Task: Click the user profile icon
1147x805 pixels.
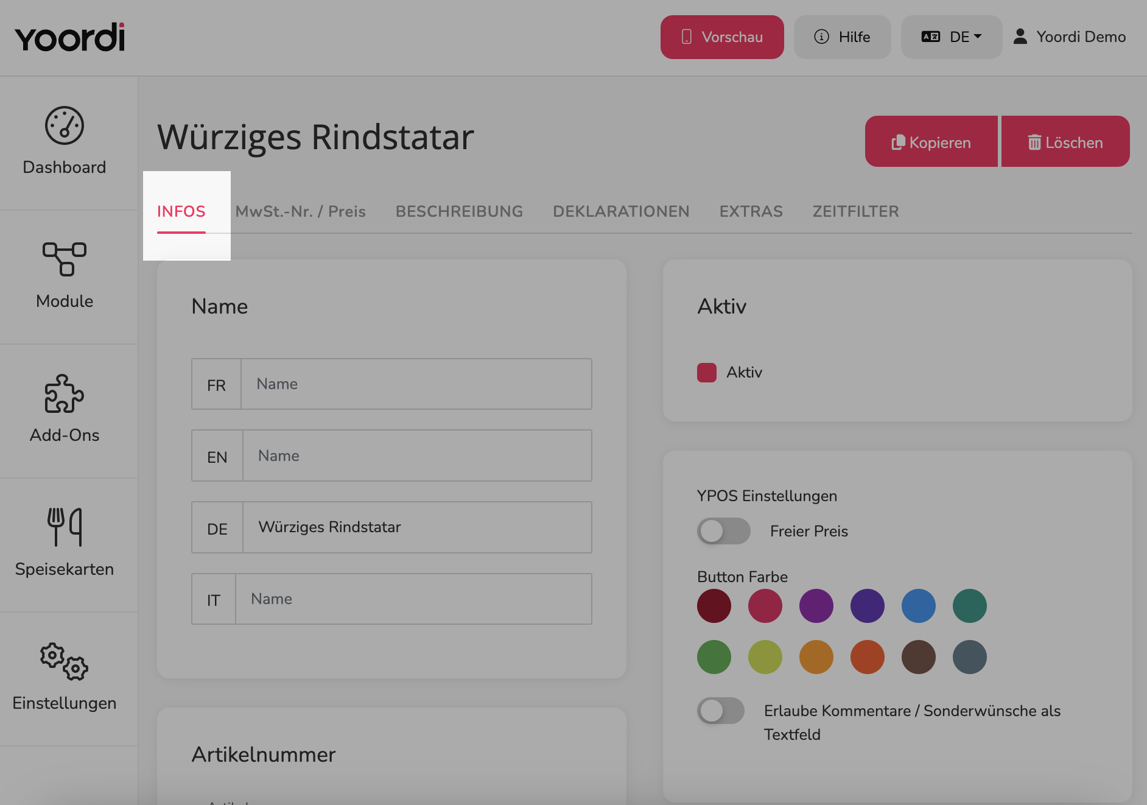Action: coord(1020,37)
